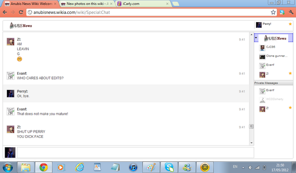The height and width of the screenshot is (173, 296).
Task: Click the message input box
Action: [136, 153]
